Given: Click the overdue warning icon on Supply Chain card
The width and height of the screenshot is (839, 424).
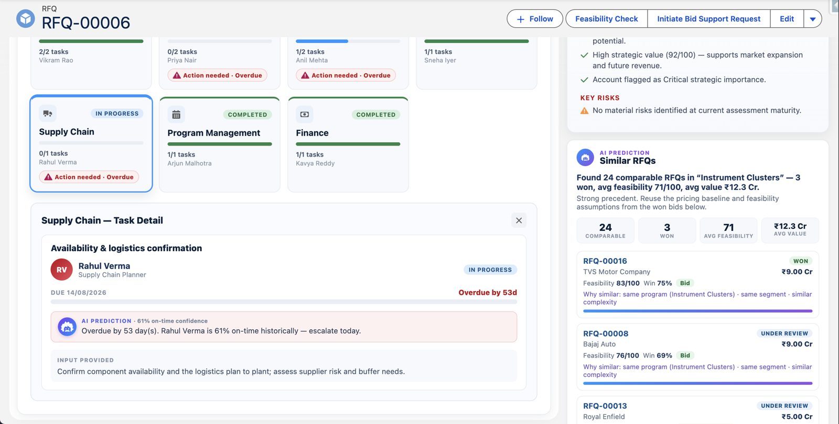Looking at the screenshot, I should point(48,177).
